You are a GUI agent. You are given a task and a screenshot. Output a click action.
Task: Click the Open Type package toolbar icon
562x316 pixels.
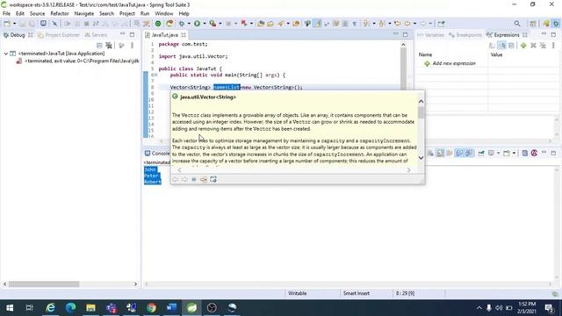point(261,24)
